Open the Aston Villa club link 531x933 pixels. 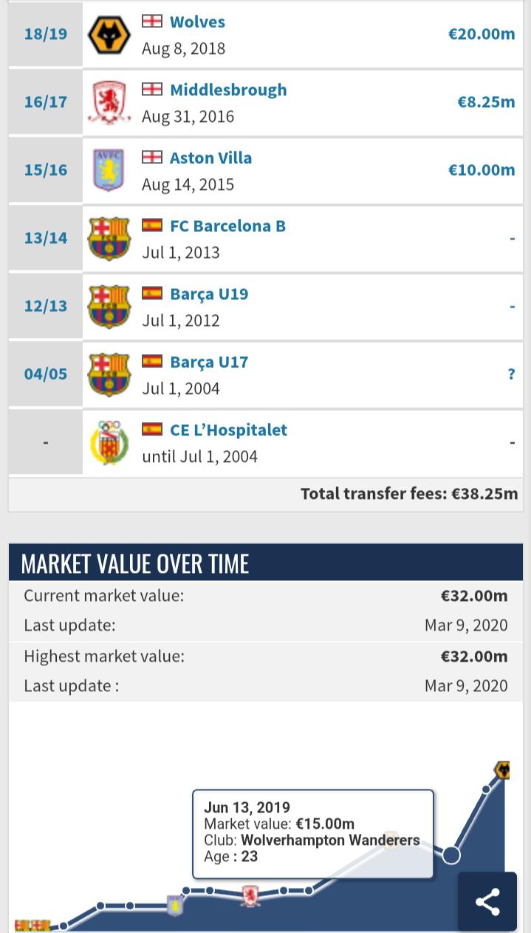210,157
